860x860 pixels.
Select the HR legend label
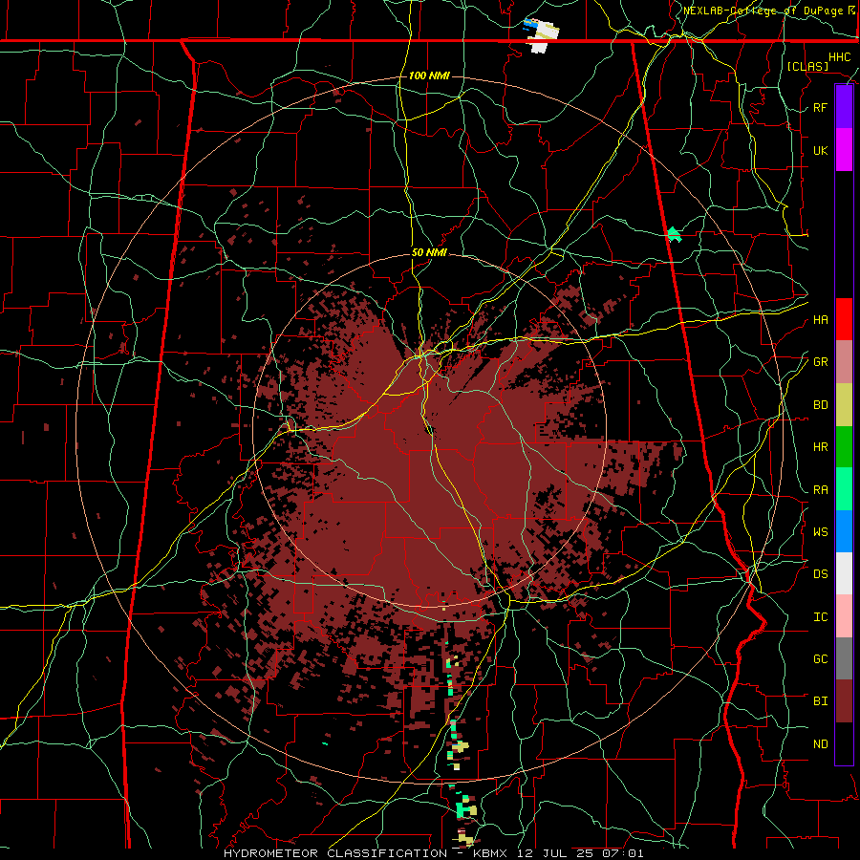[820, 447]
